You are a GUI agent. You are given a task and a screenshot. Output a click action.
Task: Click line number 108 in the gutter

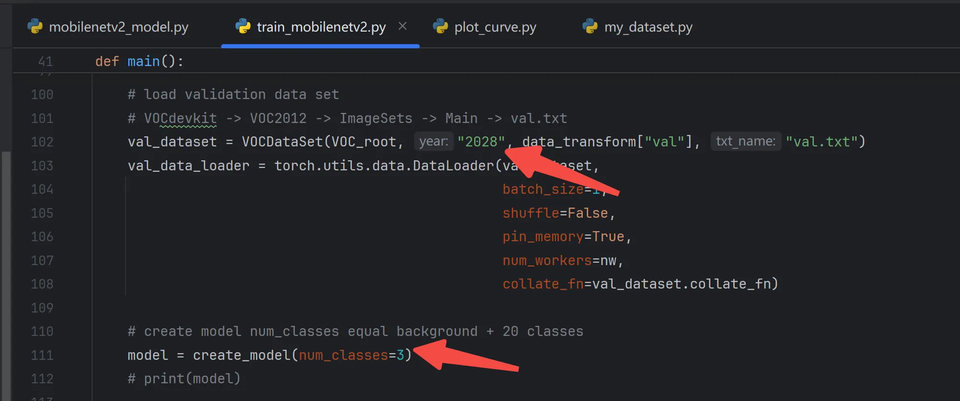pyautogui.click(x=42, y=284)
